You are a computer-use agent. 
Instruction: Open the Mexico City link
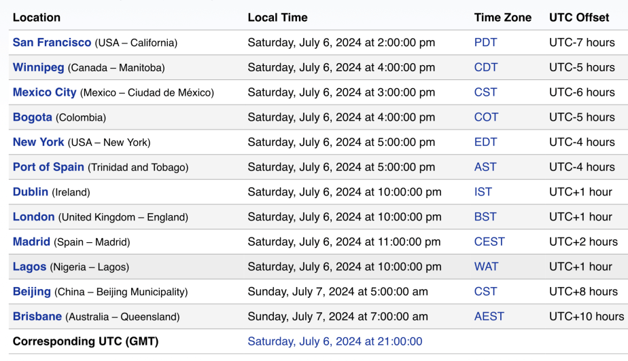click(x=45, y=92)
